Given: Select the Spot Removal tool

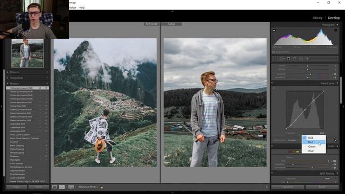Looking at the screenshot, I should tap(282, 59).
